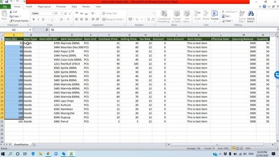
Task: Expand the Fill dropdown
Action: [x=230, y=17]
